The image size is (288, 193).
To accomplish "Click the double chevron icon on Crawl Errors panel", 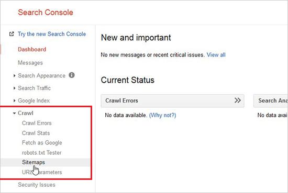I will pos(238,100).
